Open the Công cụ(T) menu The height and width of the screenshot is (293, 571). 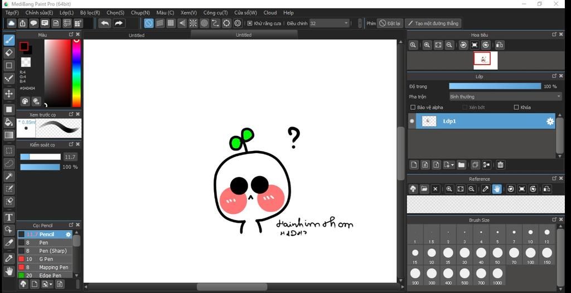216,13
